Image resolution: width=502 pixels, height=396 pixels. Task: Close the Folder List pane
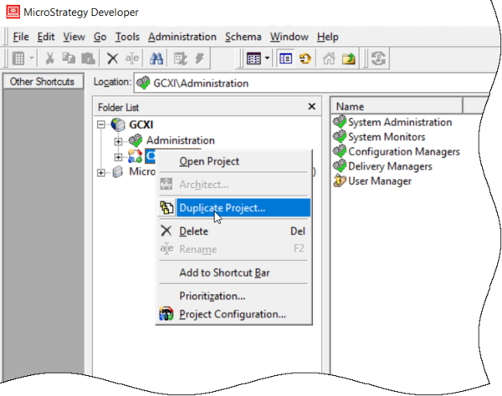312,107
